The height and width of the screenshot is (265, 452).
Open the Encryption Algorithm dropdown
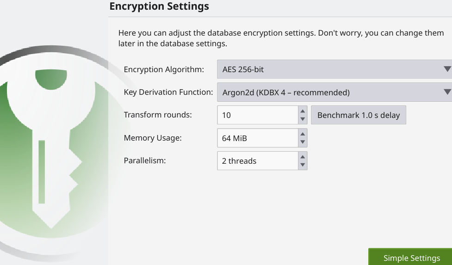[334, 69]
